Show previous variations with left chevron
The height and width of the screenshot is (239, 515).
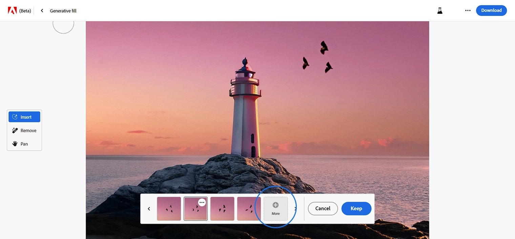pos(149,209)
